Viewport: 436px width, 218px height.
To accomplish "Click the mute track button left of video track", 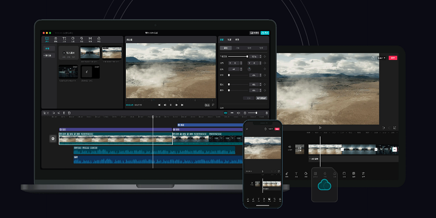I will (x=53, y=139).
